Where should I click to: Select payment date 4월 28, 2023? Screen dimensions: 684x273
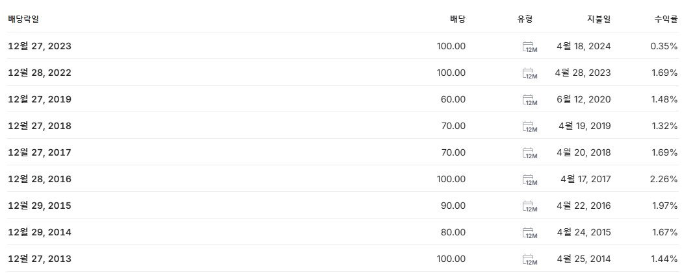pos(583,73)
